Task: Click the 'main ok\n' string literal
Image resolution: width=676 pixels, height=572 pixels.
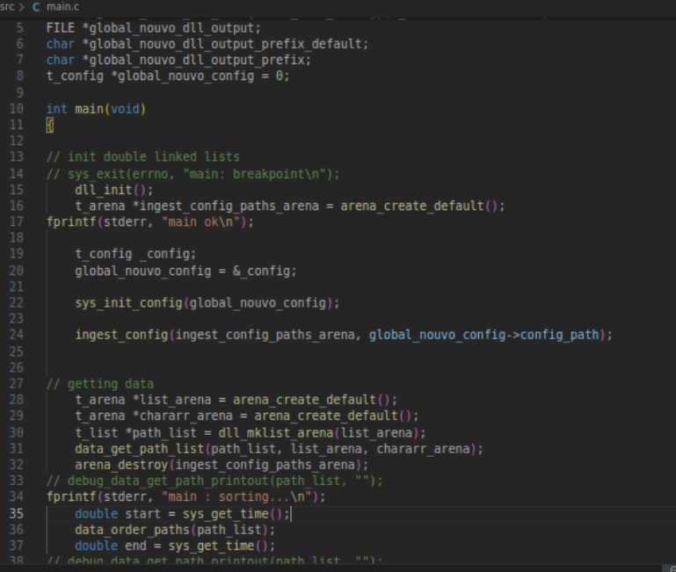Action: (x=200, y=222)
